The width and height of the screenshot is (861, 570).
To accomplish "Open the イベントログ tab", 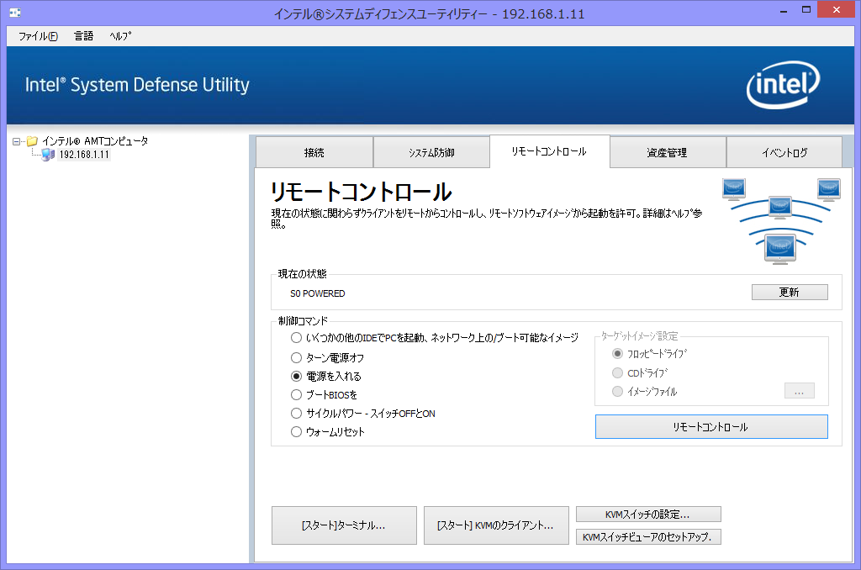I will [x=784, y=153].
